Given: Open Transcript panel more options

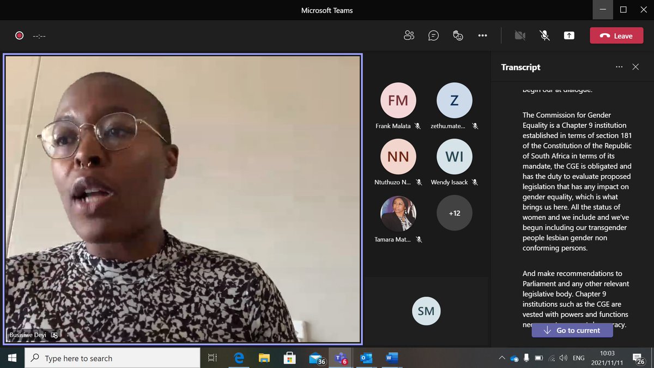Looking at the screenshot, I should click(x=619, y=67).
